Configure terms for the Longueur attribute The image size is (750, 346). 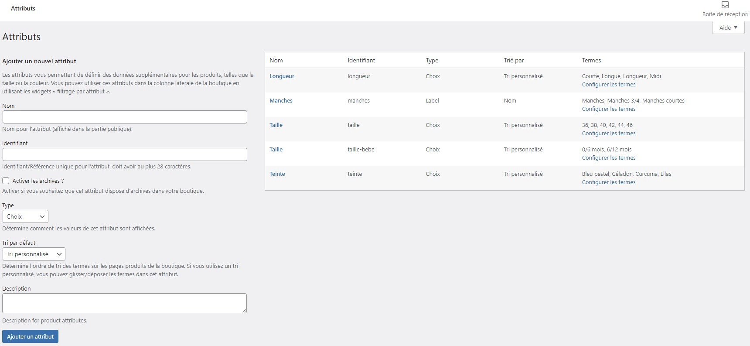(x=608, y=85)
